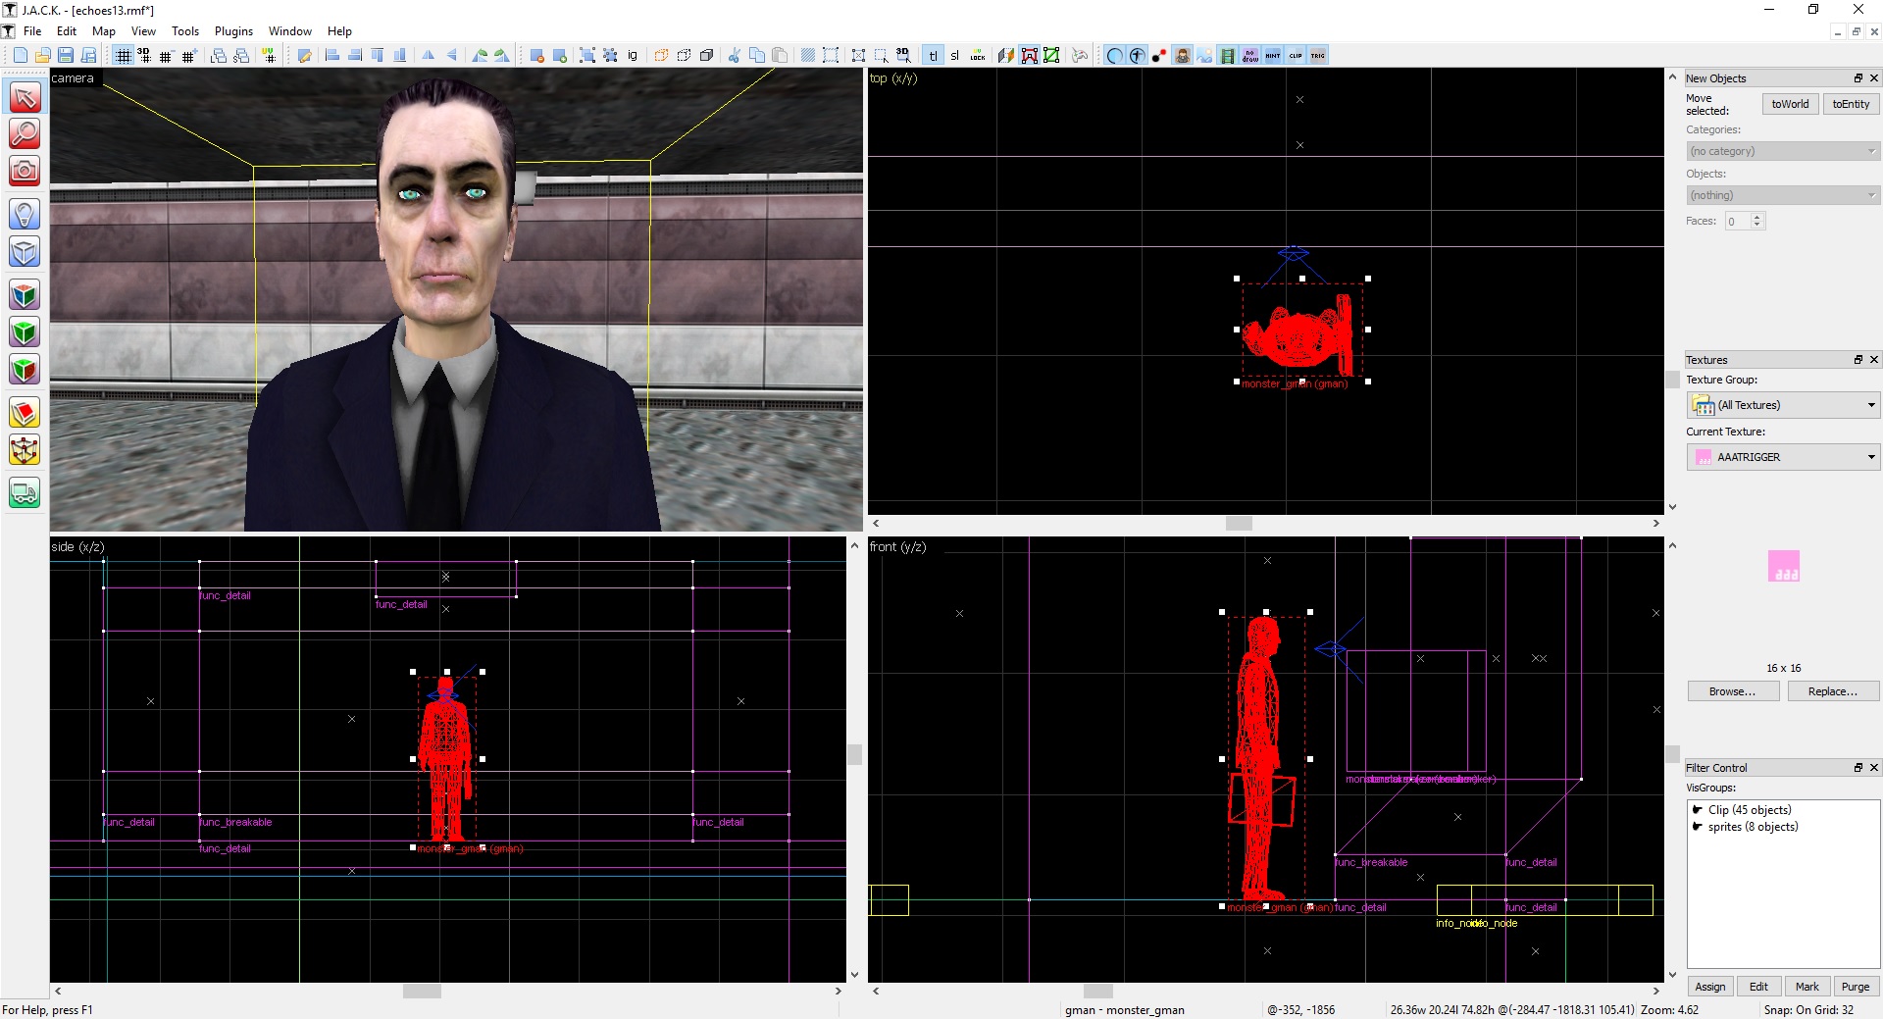
Task: Open the Current Texture AAATRIGGER dropdown
Action: 1783,457
